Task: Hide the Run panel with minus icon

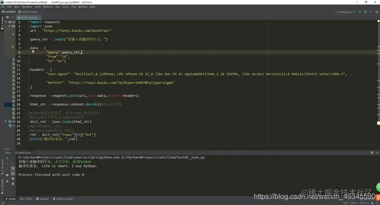Action: click(x=377, y=153)
